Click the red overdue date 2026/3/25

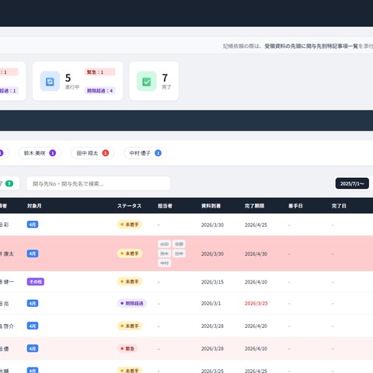click(x=256, y=303)
